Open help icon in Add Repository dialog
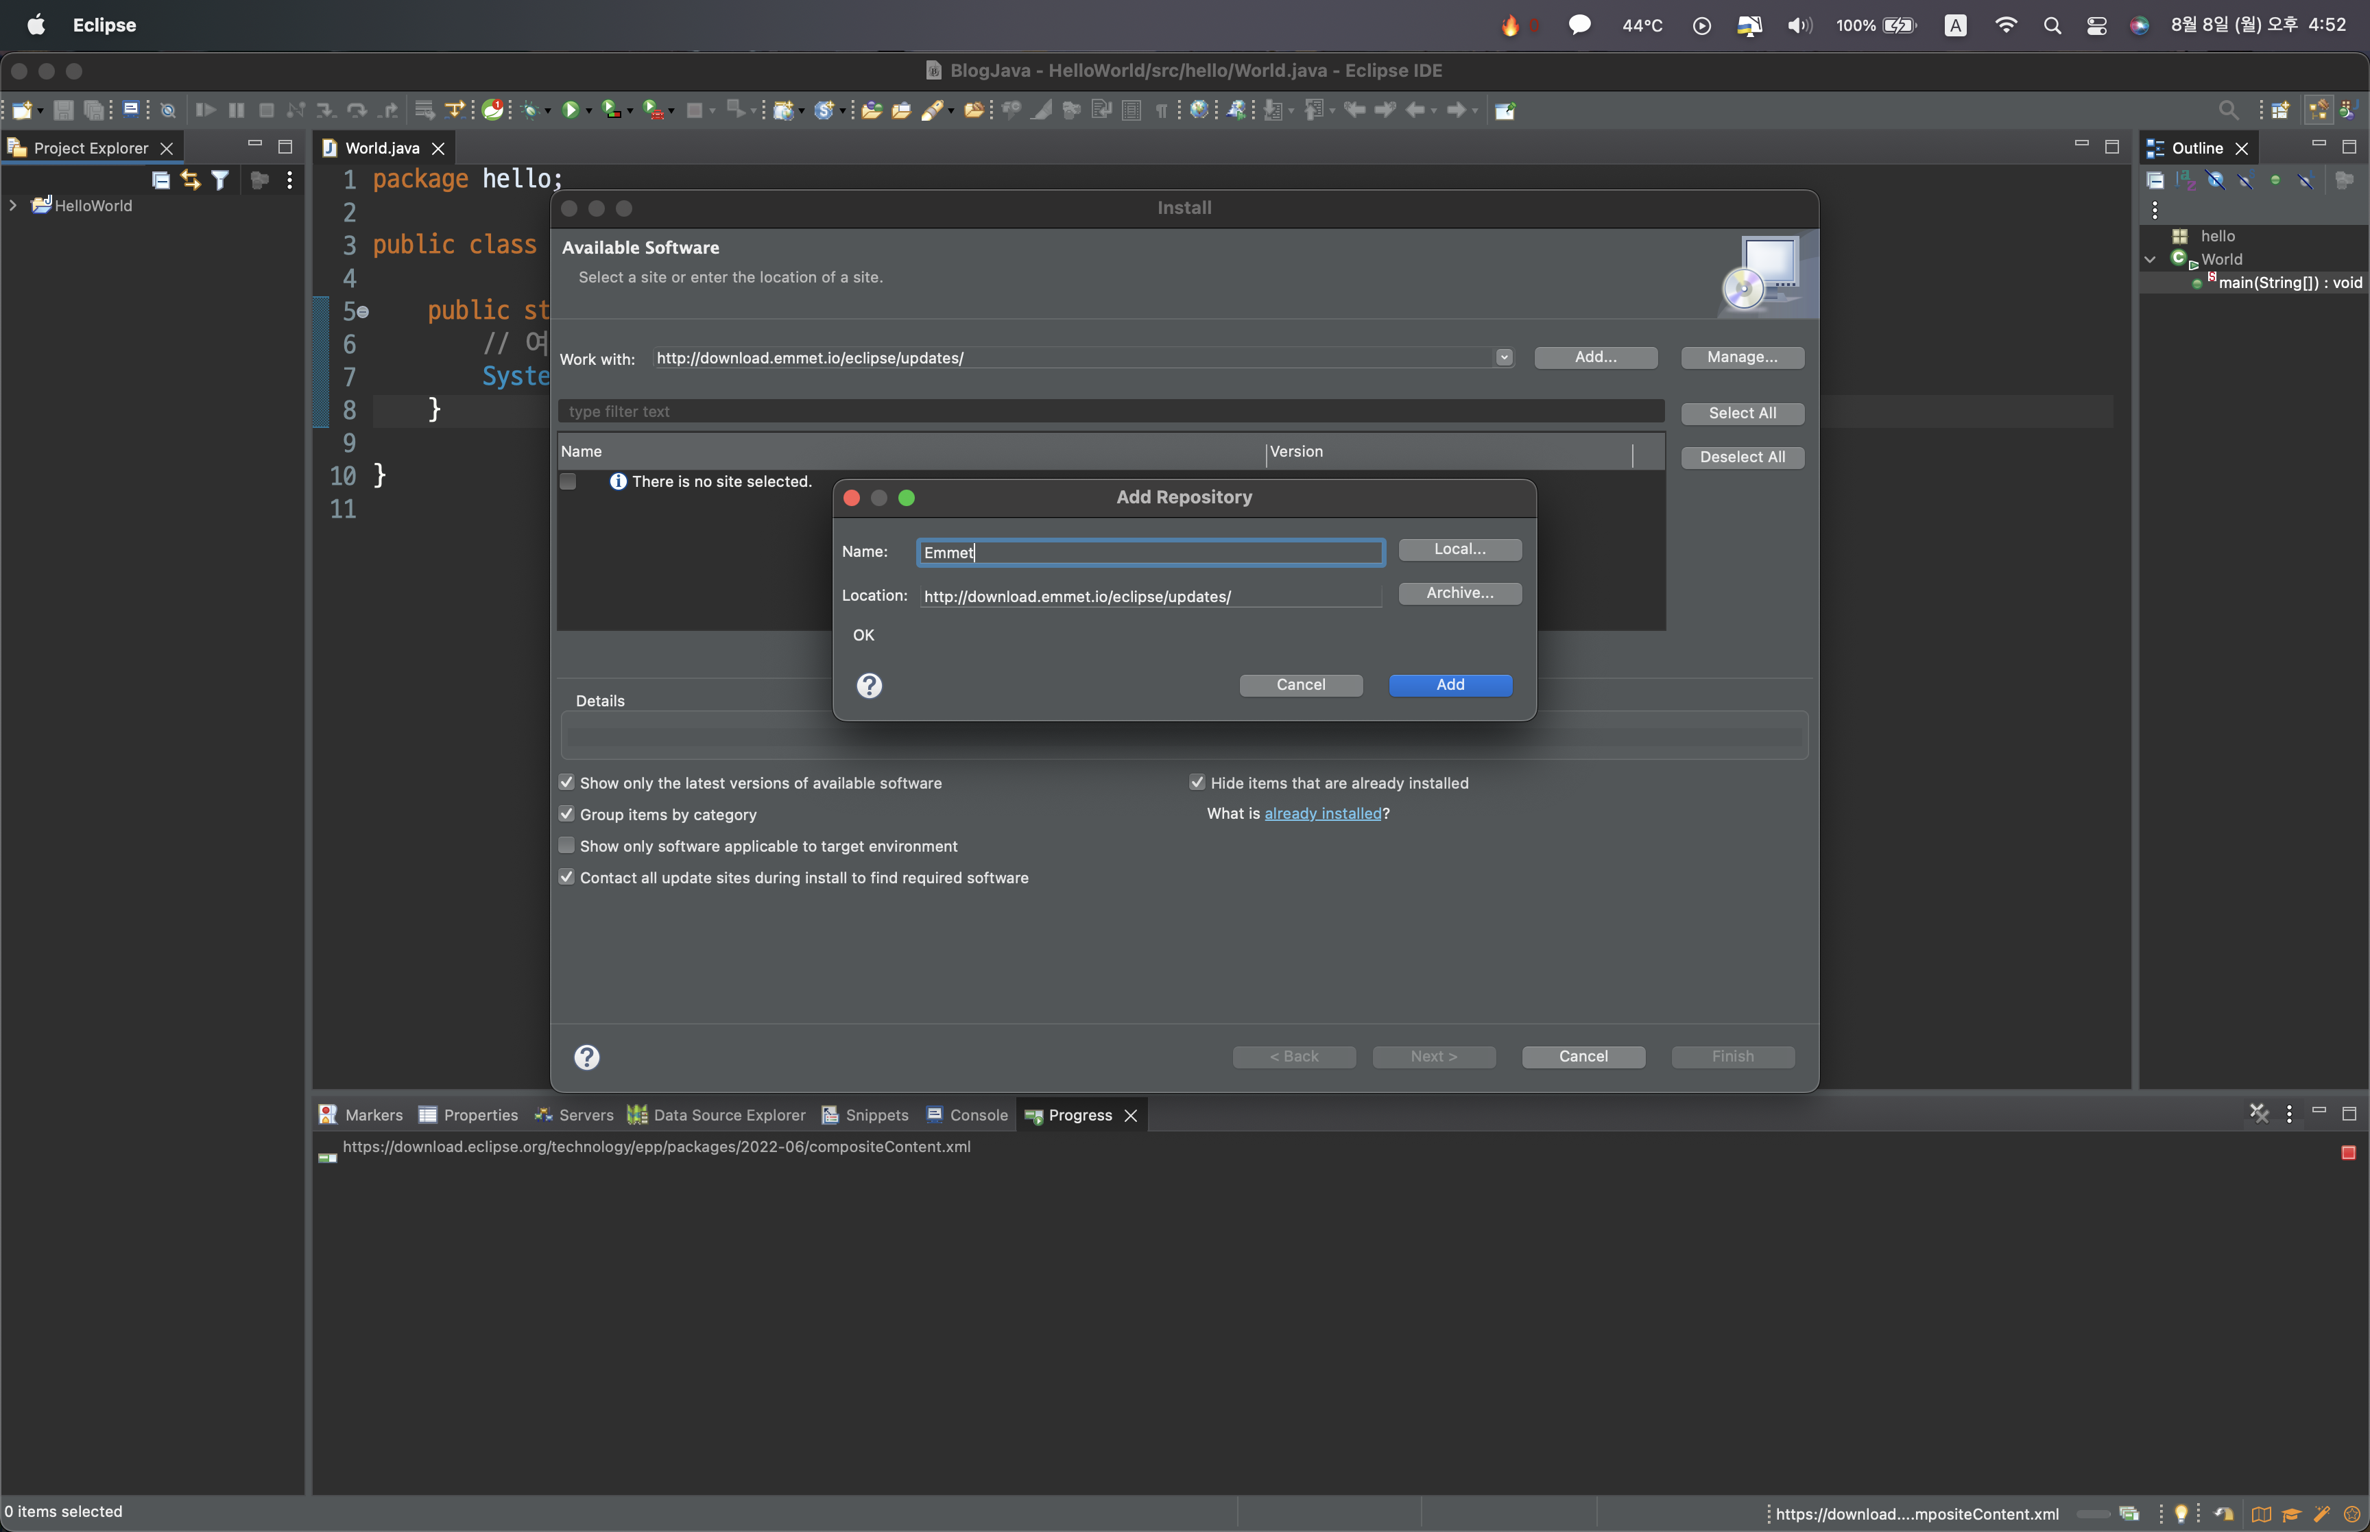This screenshot has height=1532, width=2370. click(870, 685)
